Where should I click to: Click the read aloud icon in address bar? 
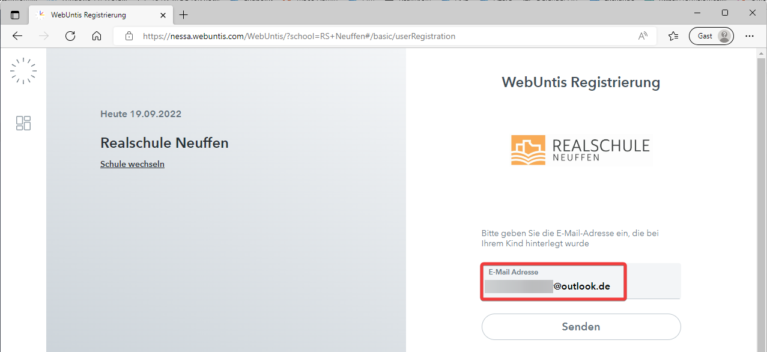pos(643,36)
